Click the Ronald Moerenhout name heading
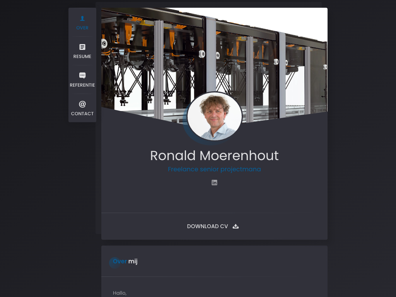 tap(214, 155)
